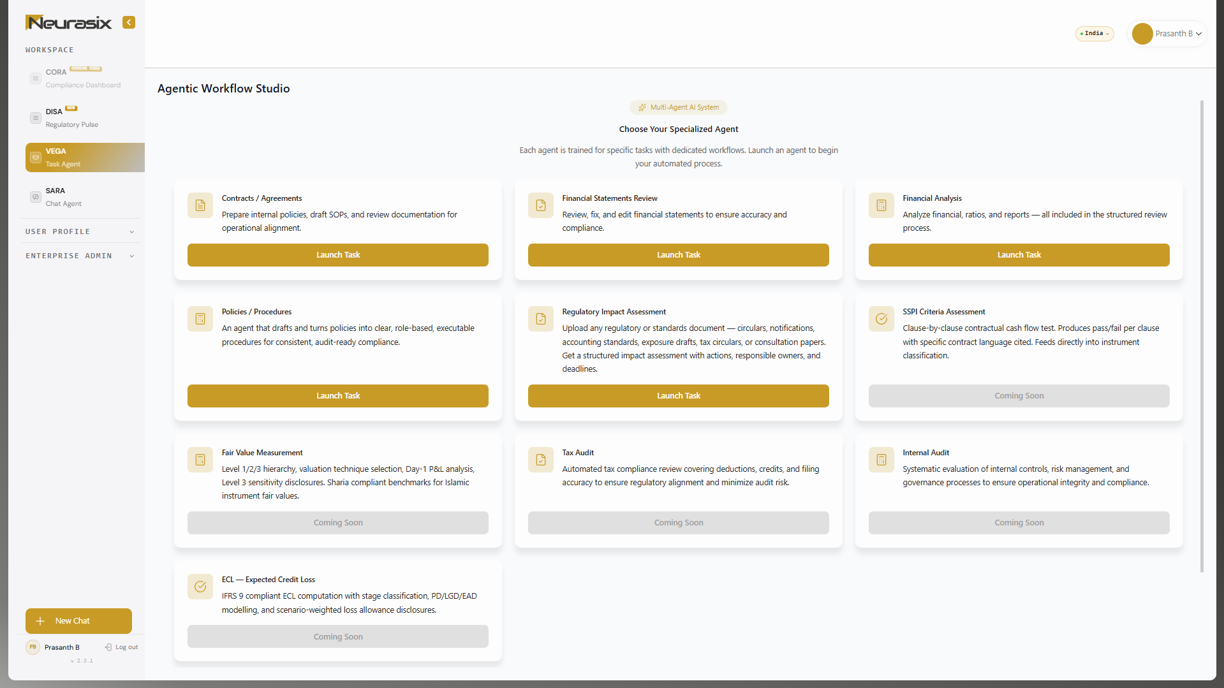Click Coming Soon under Fair Value Measurement

tap(338, 523)
